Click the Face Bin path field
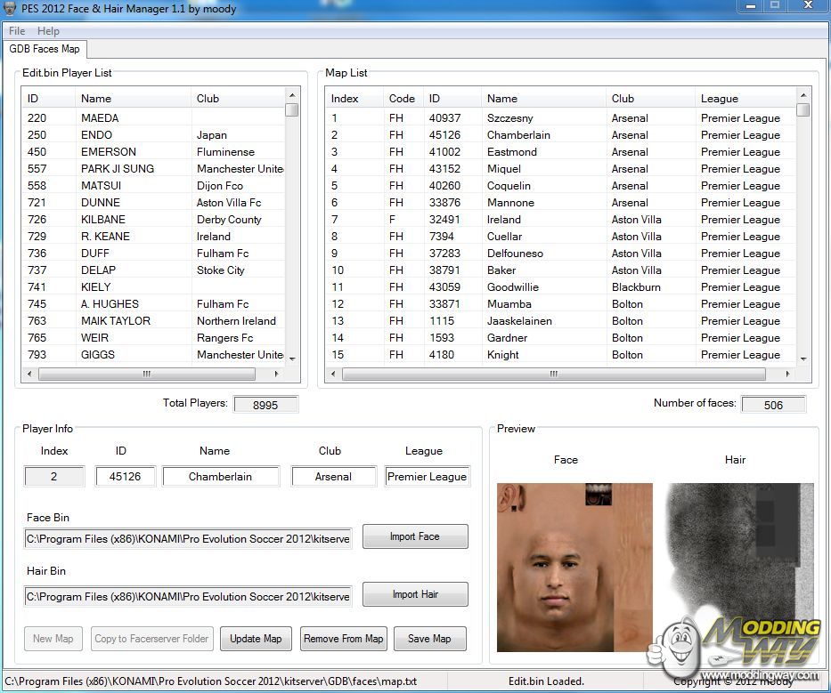Viewport: 831px width, 693px height. coord(188,539)
